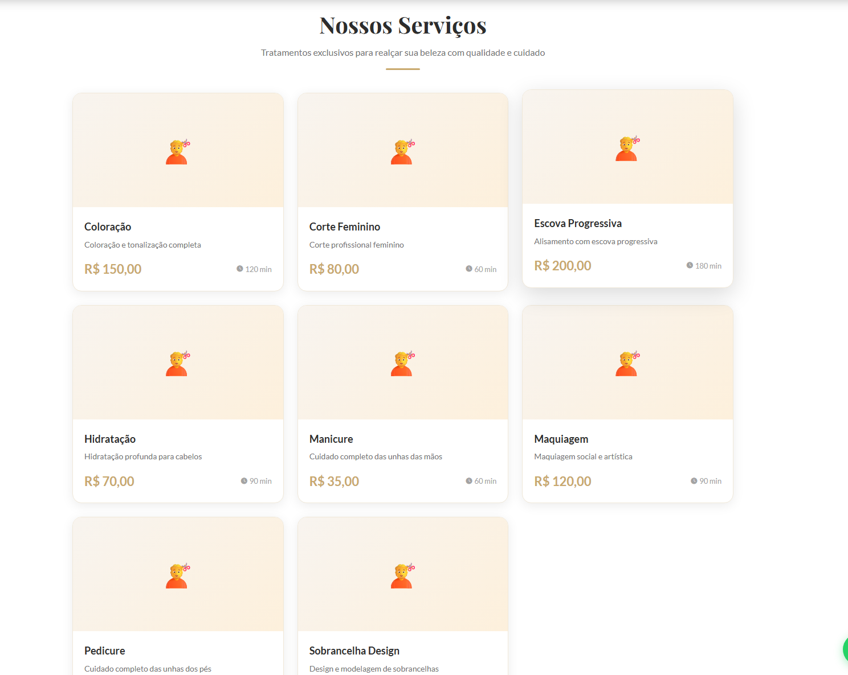This screenshot has width=848, height=675.
Task: Click the R$ 120,00 price
Action: [562, 481]
